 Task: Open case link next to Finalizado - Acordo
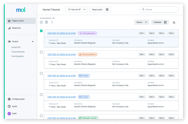pyautogui.click(x=62, y=118)
